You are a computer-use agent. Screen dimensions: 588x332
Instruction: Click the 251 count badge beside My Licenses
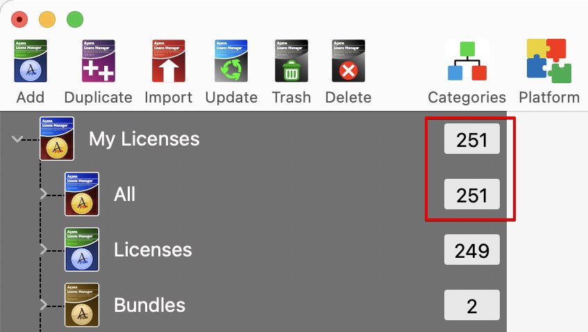click(472, 140)
